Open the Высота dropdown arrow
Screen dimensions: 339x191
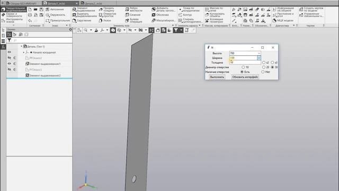click(259, 53)
